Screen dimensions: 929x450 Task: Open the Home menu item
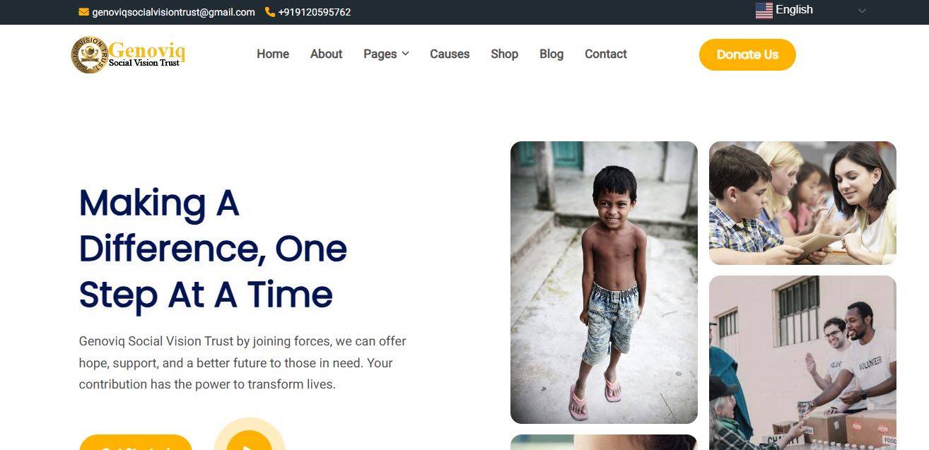click(x=273, y=54)
